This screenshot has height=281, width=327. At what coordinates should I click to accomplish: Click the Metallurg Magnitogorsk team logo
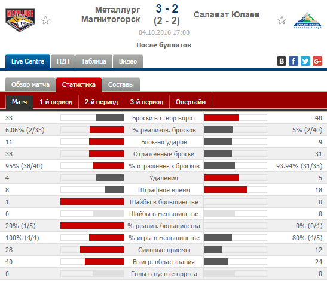(x=20, y=20)
